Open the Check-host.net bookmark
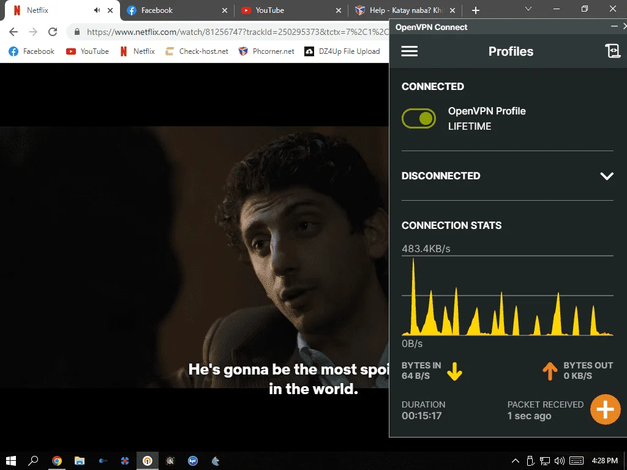Viewport: 627px width, 470px height. tap(197, 51)
